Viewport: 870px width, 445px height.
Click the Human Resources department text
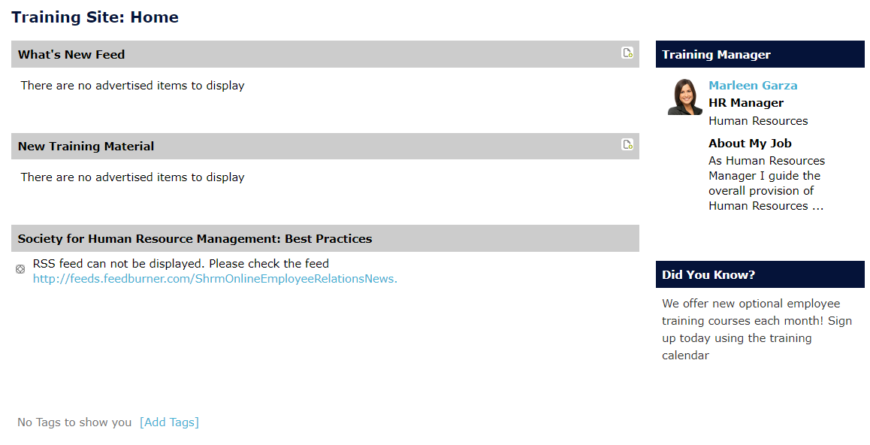point(758,121)
